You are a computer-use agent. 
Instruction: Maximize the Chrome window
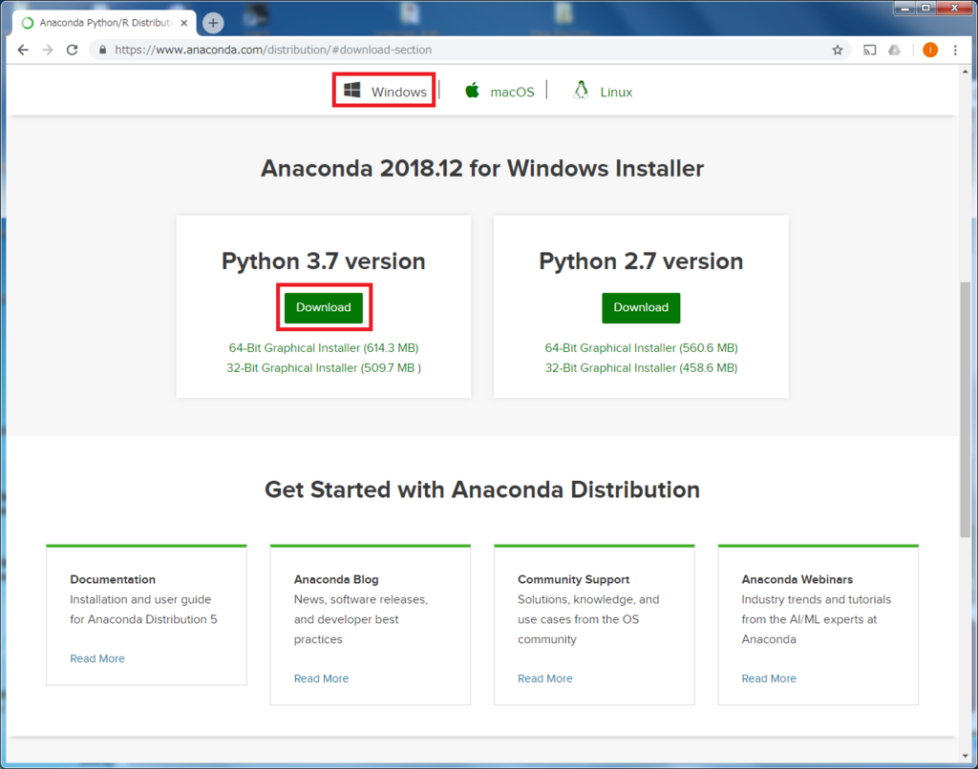click(926, 8)
